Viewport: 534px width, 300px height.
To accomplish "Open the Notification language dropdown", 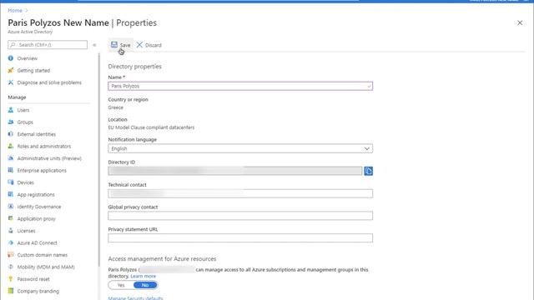I will [240, 148].
